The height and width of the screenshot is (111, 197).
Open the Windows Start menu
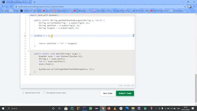[x=3, y=108]
